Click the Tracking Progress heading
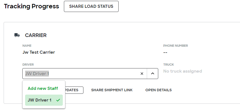 [31, 6]
